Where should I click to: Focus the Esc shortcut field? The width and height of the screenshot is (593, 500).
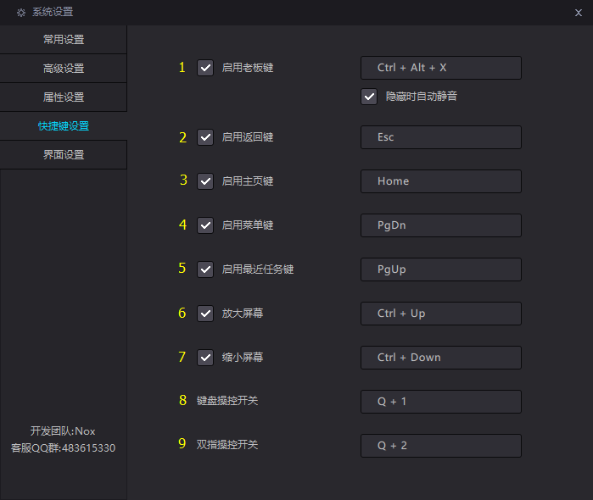click(440, 137)
